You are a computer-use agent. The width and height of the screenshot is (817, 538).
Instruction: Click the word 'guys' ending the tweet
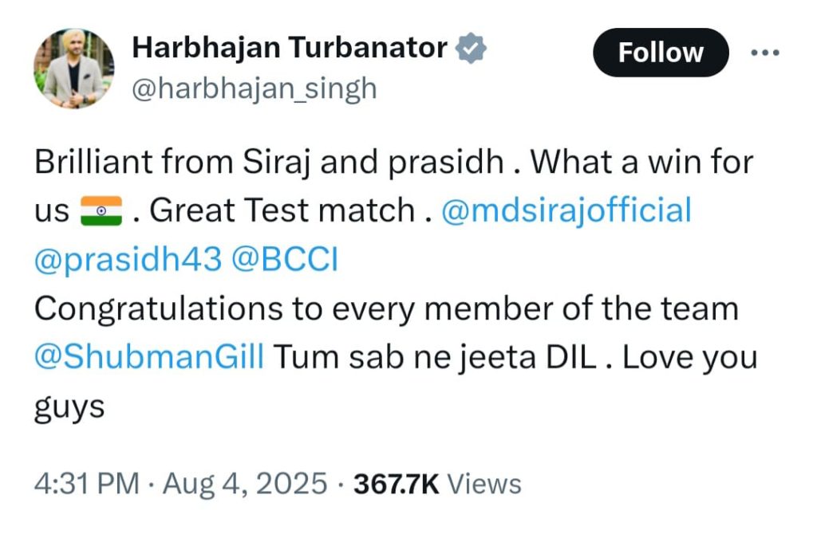point(69,408)
